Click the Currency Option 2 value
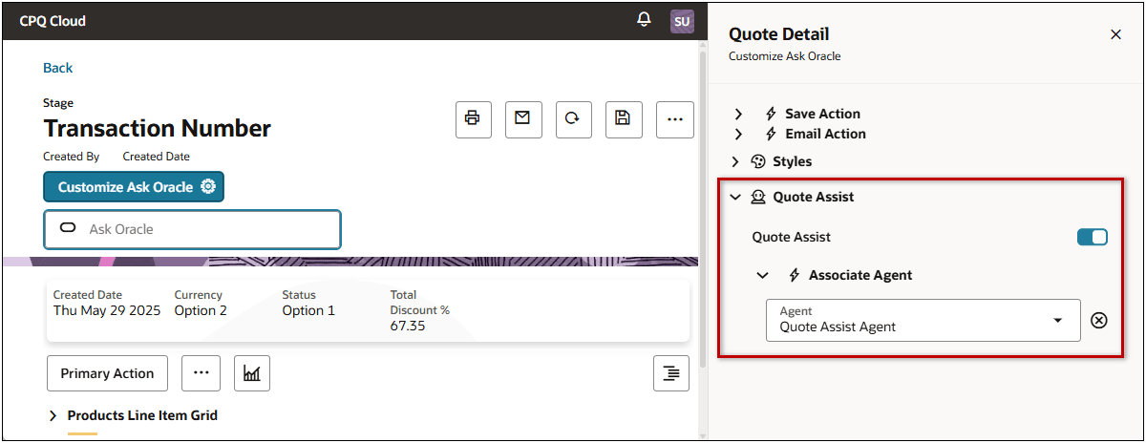This screenshot has height=443, width=1146. click(x=201, y=310)
